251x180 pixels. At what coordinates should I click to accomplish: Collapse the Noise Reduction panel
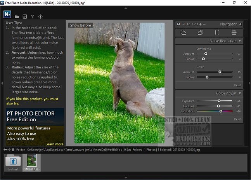[x=240, y=41]
